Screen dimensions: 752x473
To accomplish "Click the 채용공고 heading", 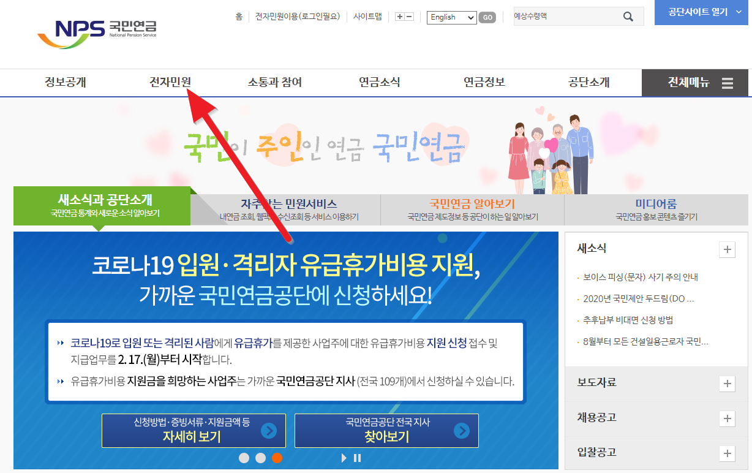I will click(x=596, y=417).
